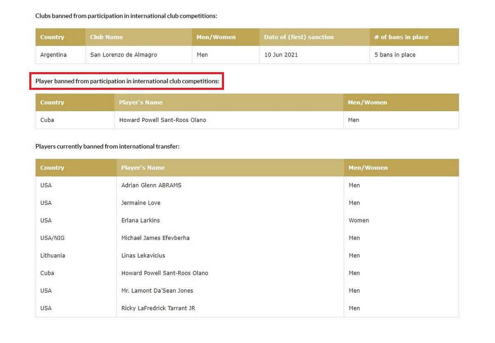495x343 pixels.
Task: Click the "Women" cell in the Larkins row
Action: (358, 221)
